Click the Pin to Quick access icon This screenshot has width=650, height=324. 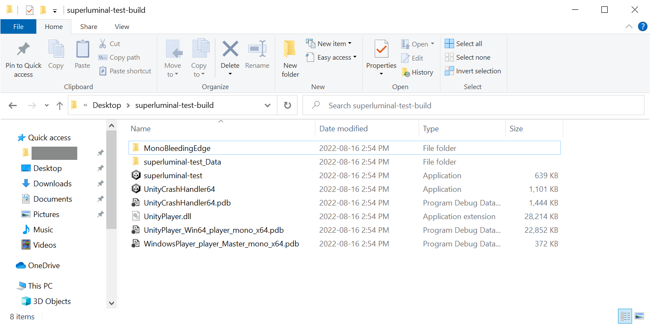coord(23,50)
